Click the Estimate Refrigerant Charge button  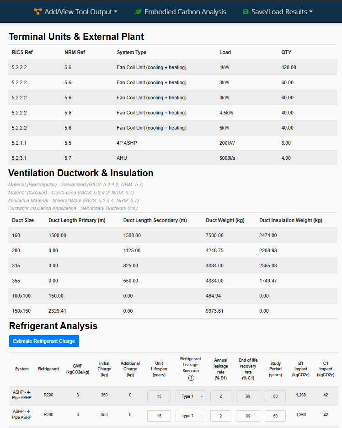click(x=44, y=341)
